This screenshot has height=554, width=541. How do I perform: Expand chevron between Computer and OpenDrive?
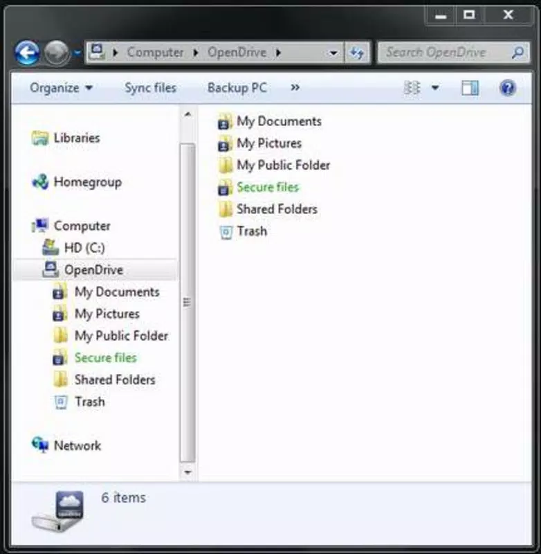(x=196, y=53)
